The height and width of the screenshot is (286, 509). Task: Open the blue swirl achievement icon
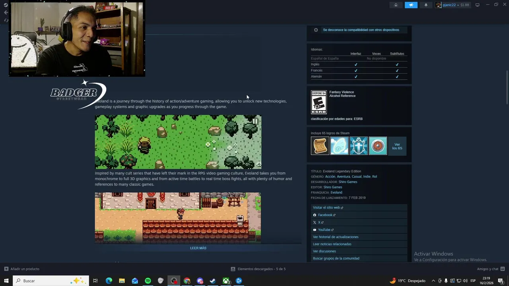click(x=339, y=146)
